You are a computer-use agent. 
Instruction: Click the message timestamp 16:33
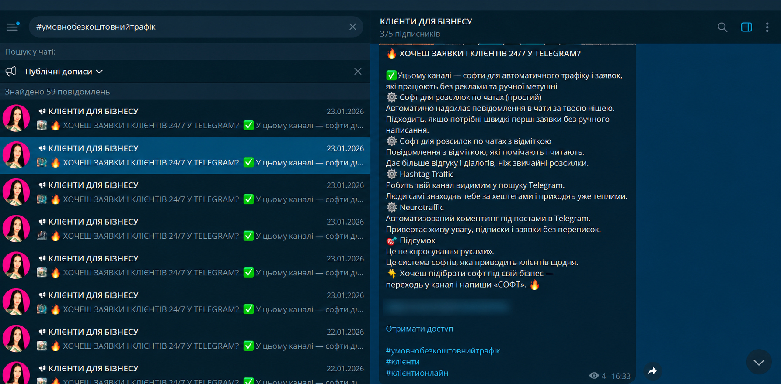[621, 376]
